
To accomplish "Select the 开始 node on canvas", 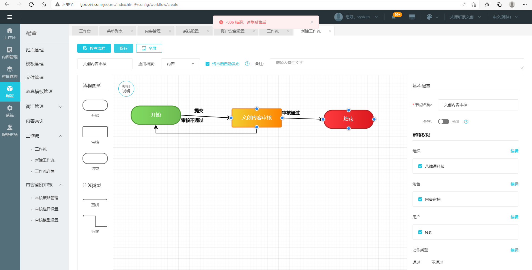I will pyautogui.click(x=156, y=115).
